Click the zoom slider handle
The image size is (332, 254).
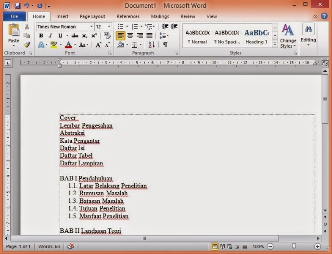pos(294,246)
